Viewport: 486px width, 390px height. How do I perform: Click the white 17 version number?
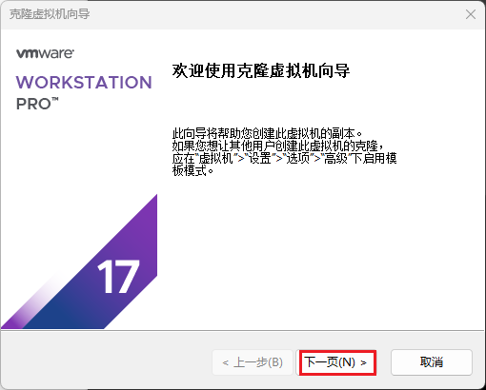(118, 277)
